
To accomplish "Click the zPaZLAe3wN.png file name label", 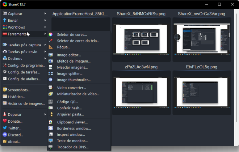I will (x=141, y=67).
